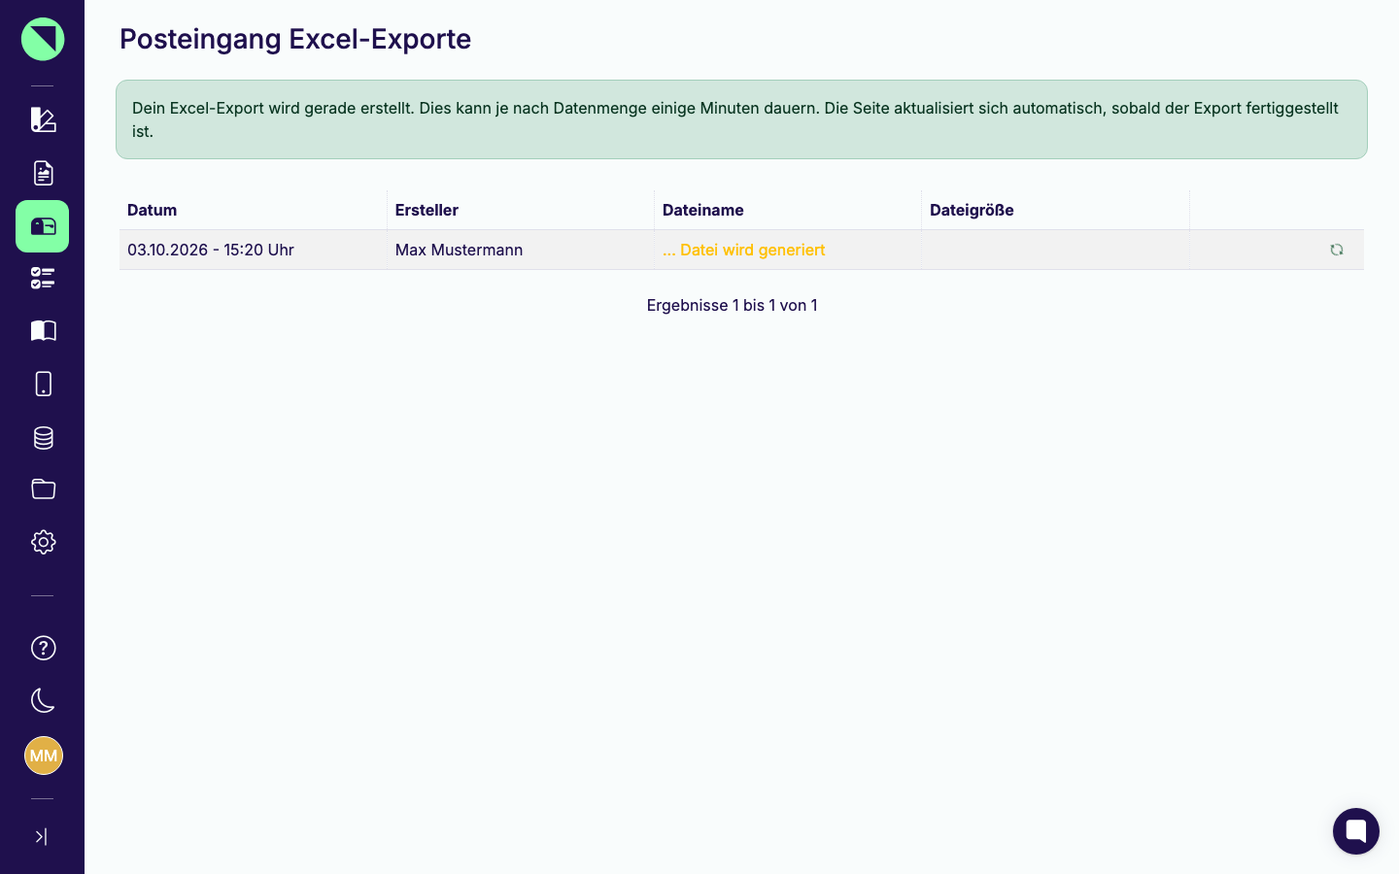1399x874 pixels.
Task: Toggle dark mode with the moon icon
Action: pyautogui.click(x=43, y=700)
